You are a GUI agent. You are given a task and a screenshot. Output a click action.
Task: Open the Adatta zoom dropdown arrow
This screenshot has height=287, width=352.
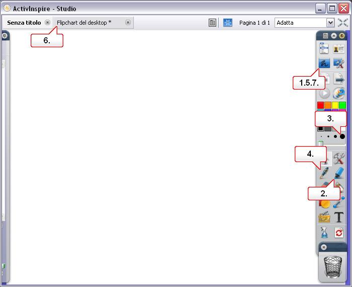(x=330, y=23)
